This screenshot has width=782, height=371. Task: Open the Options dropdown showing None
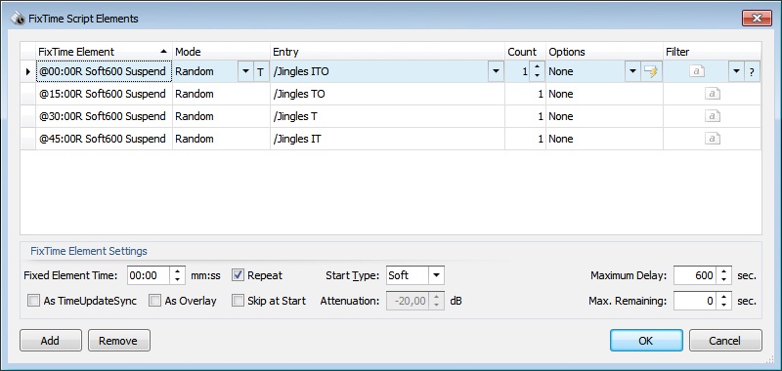[x=633, y=71]
